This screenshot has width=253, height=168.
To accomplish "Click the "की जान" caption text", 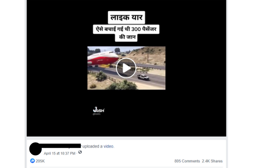I will pos(126,37).
